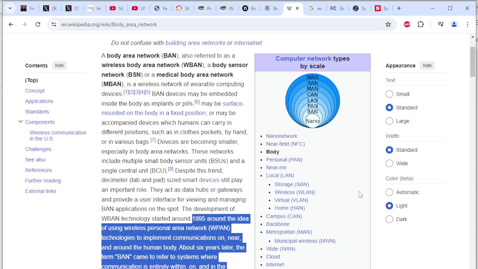Open Wireless communication in the U.S. section
Screen dimensions: 478x269
point(58,136)
